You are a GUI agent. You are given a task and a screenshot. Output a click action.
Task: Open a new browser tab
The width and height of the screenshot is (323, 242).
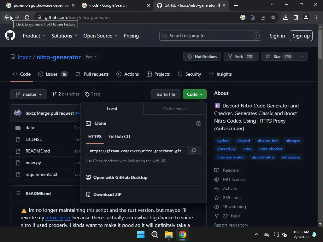pyautogui.click(x=236, y=5)
